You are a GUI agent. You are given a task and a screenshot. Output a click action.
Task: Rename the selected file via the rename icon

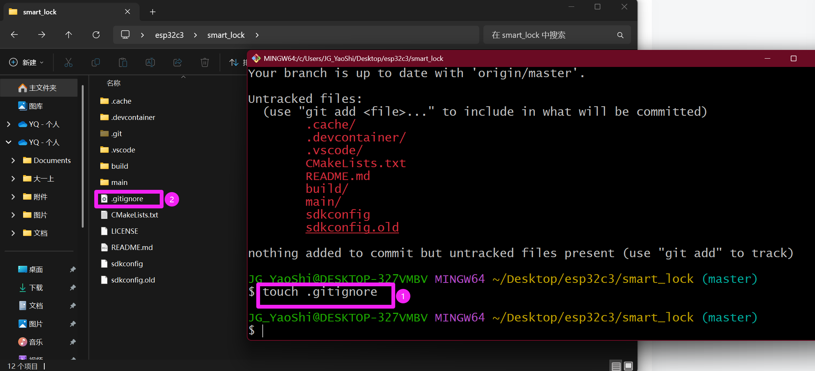point(150,62)
